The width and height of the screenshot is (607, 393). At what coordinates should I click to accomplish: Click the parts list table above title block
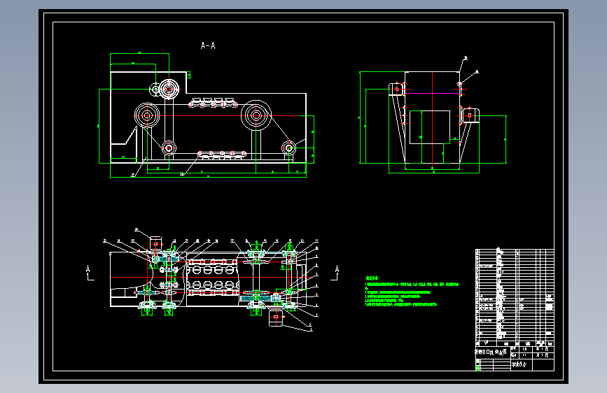(515, 297)
